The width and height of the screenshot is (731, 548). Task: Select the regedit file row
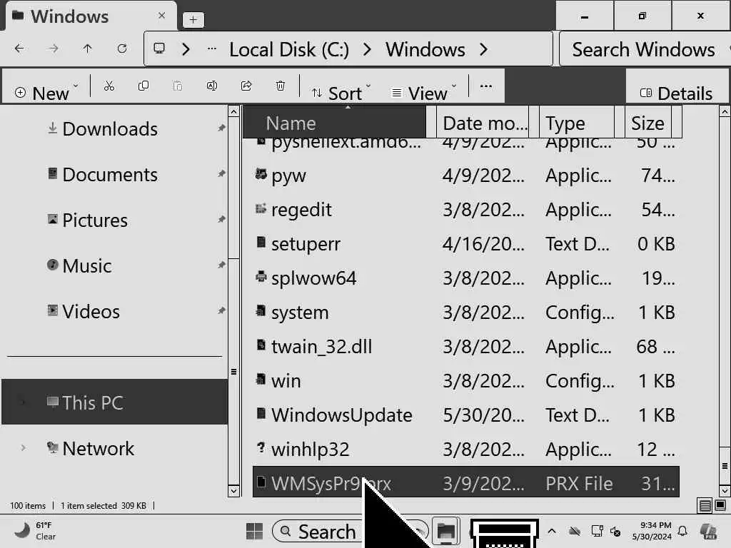coord(465,210)
